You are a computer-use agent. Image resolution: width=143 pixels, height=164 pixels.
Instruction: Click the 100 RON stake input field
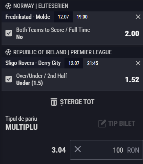pos(106,150)
